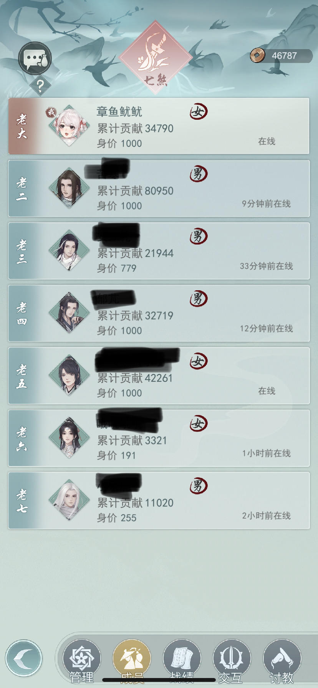Screen dimensions: 318x688
Task: Tap the question mark help icon
Action: [40, 85]
